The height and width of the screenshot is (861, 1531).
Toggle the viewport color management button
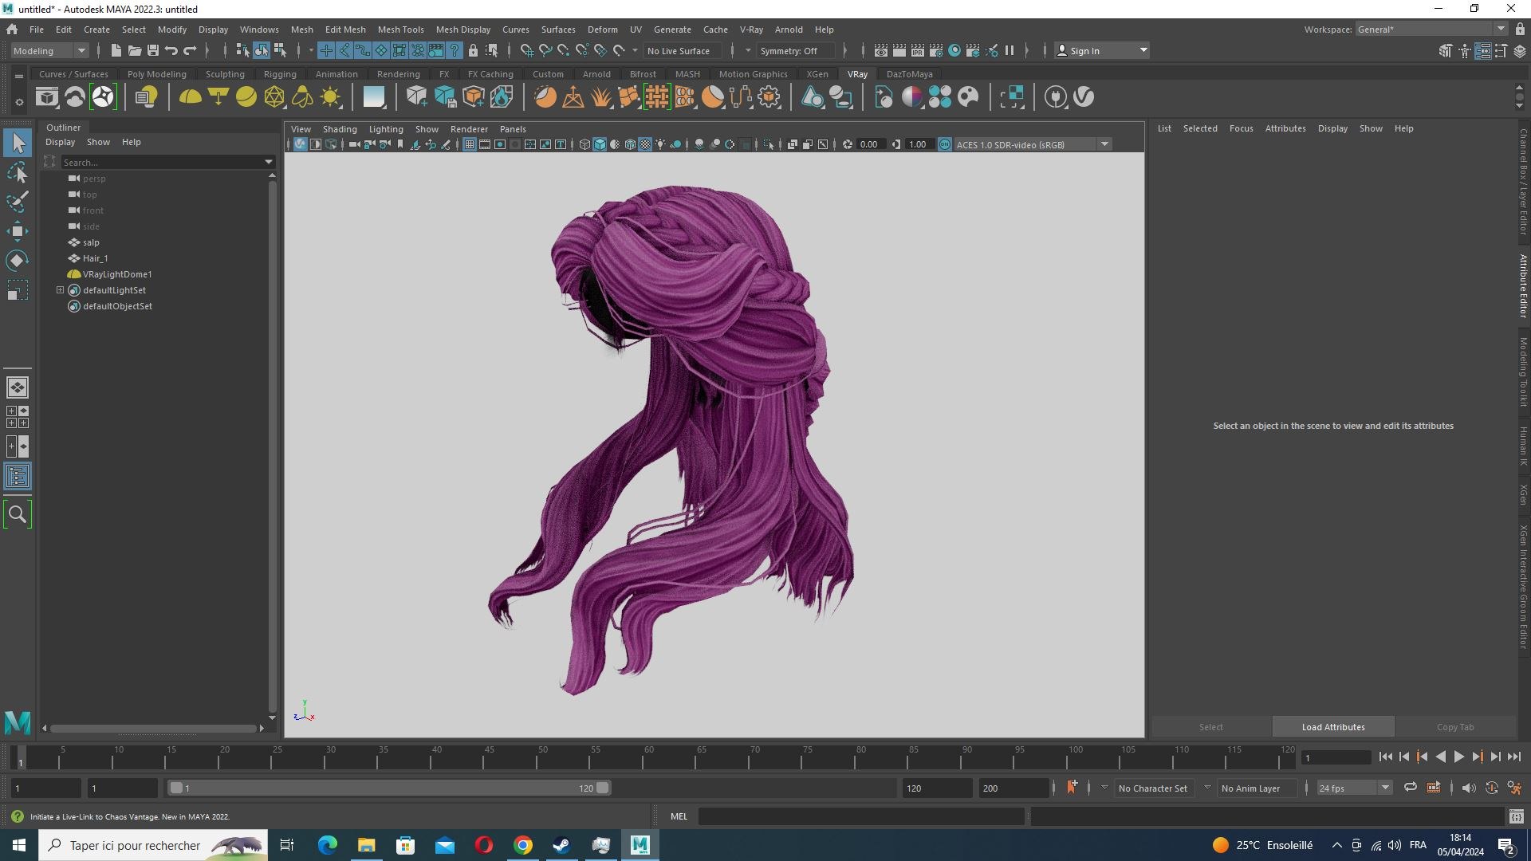945,144
